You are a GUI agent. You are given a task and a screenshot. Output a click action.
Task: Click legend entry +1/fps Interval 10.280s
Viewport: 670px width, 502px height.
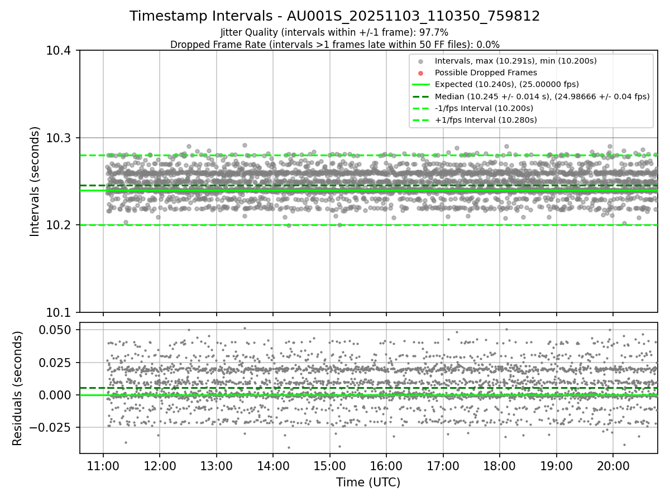coord(486,120)
